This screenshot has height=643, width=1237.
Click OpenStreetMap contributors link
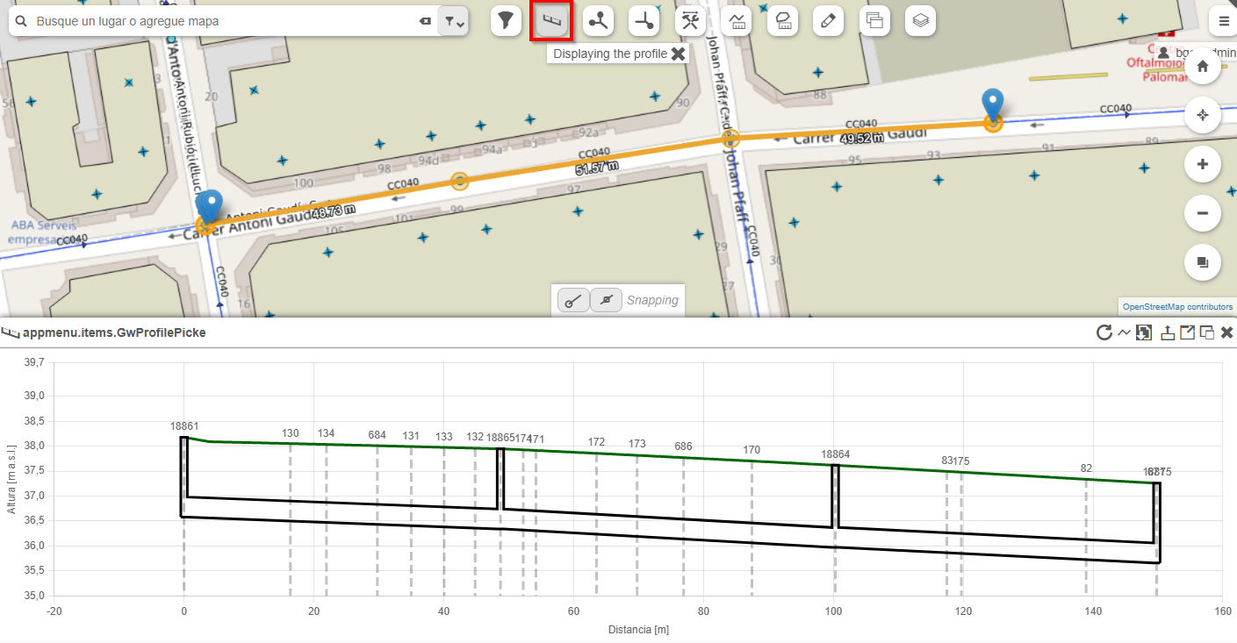tap(1177, 307)
